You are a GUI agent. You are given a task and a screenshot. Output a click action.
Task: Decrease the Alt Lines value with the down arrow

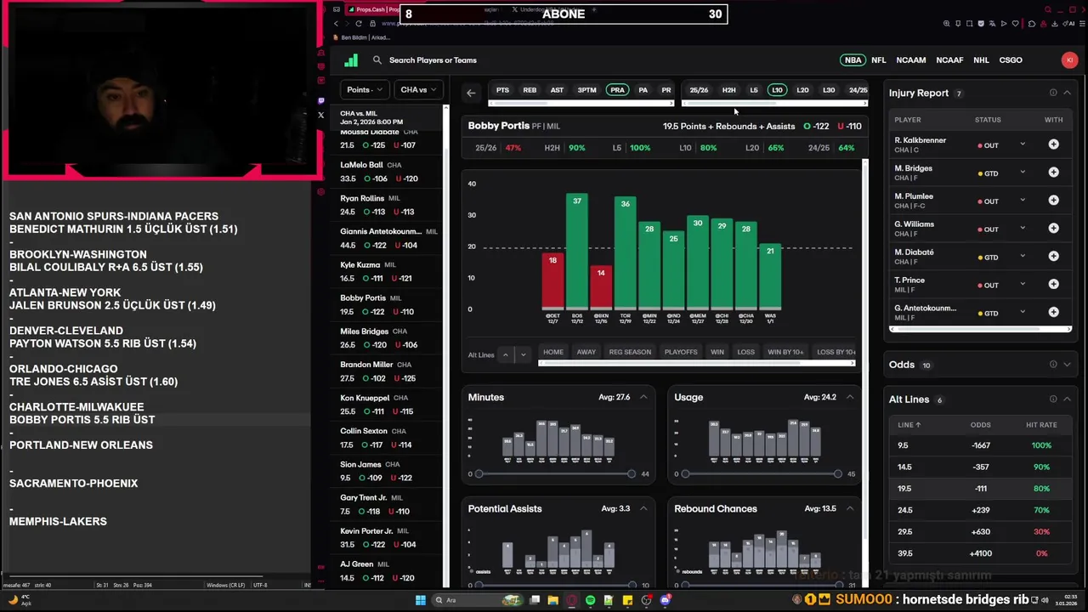pyautogui.click(x=523, y=354)
